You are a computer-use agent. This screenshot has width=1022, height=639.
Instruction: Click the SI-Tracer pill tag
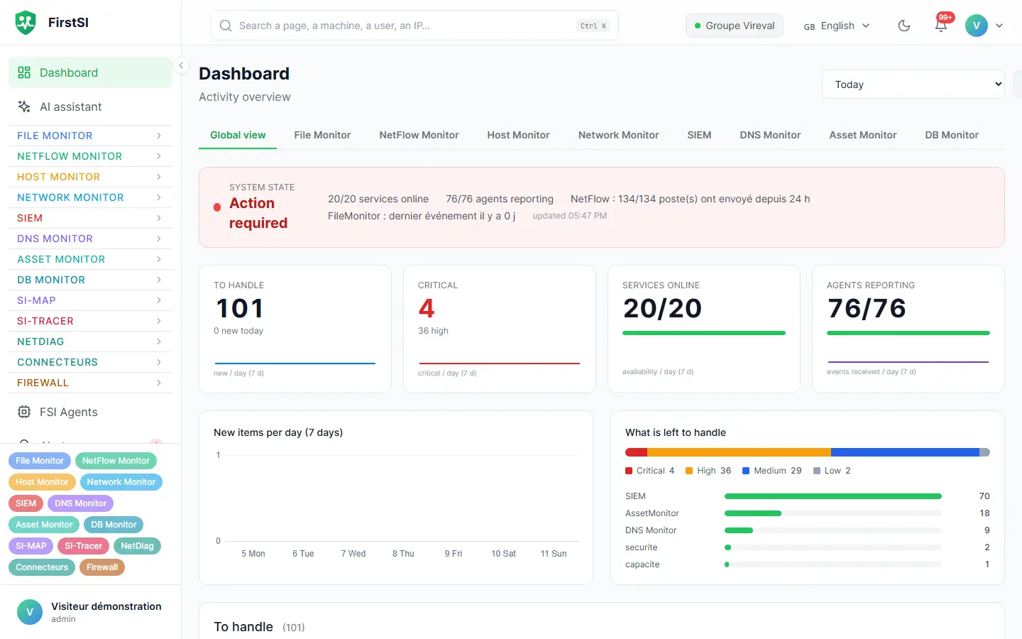84,546
